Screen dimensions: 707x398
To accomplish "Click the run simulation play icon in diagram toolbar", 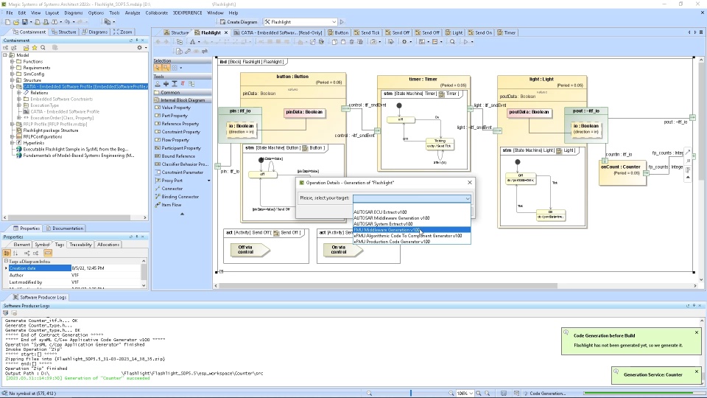I will [465, 41].
